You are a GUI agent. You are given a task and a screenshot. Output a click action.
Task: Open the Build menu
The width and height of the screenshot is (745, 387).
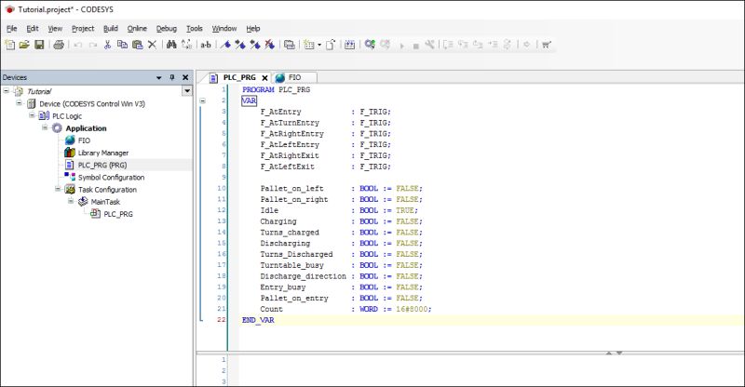pyautogui.click(x=111, y=29)
